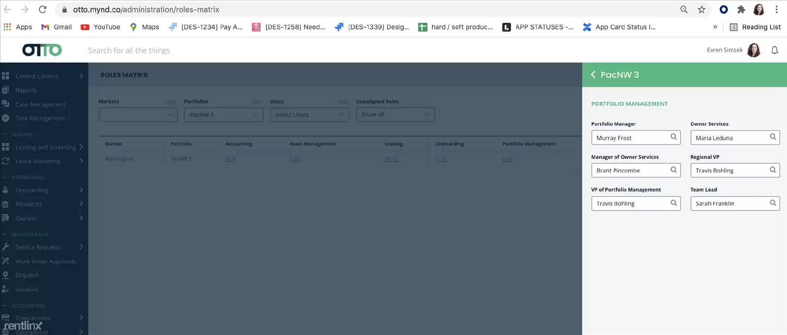This screenshot has height=335, width=787.
Task: Click the back chevron beside PacNW 3
Action: pyautogui.click(x=593, y=75)
